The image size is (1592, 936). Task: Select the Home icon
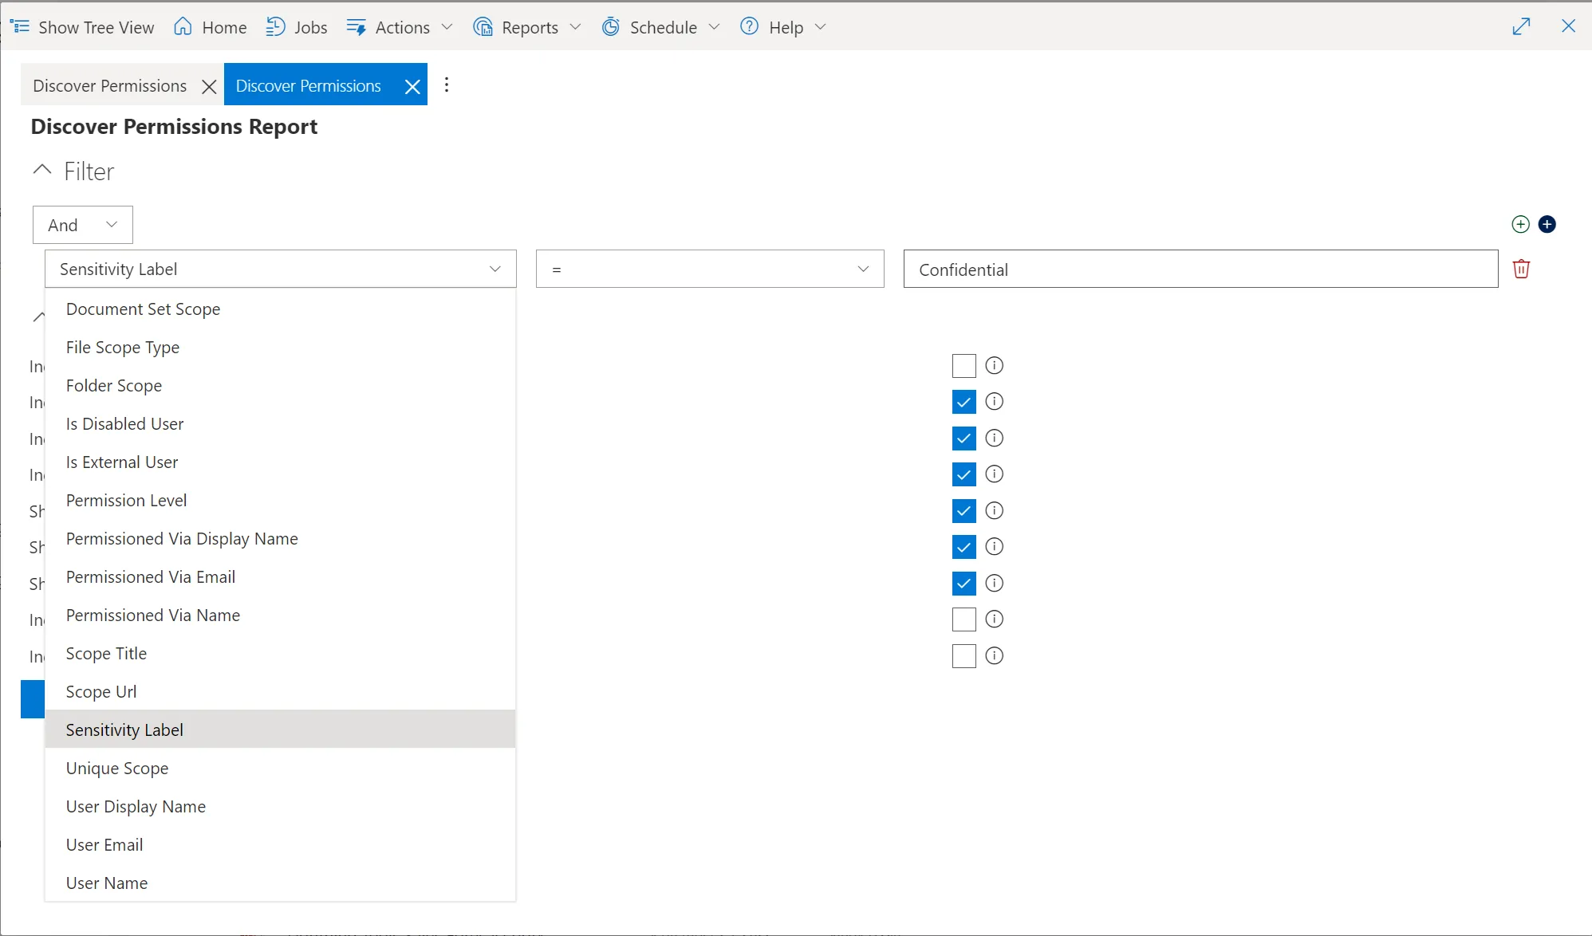[x=183, y=26]
